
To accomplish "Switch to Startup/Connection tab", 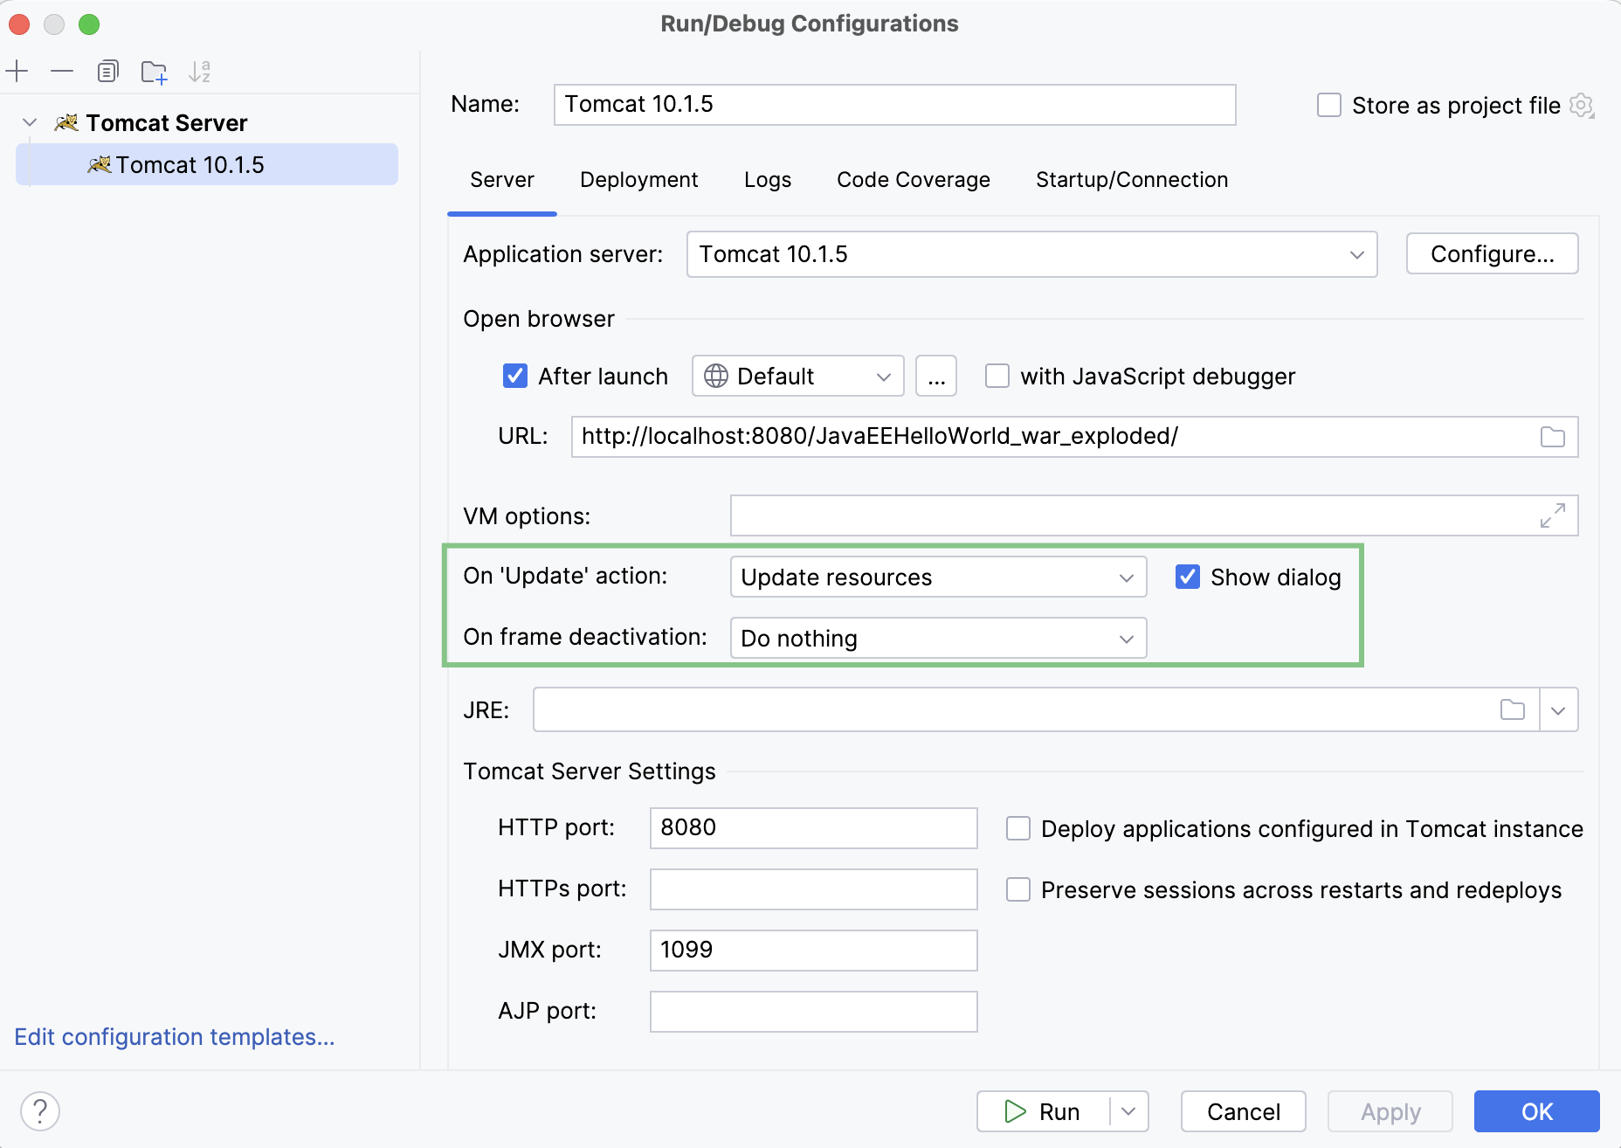I will pyautogui.click(x=1132, y=180).
